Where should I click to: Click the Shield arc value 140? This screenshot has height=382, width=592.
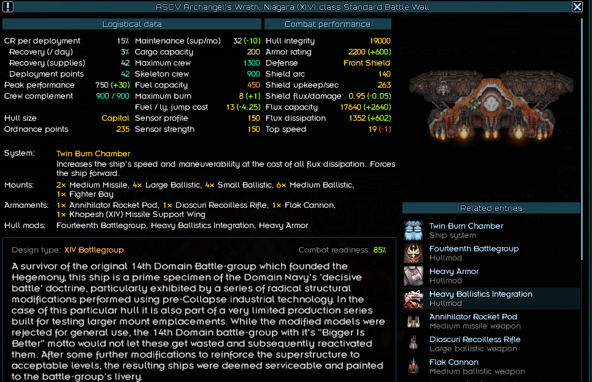[385, 74]
